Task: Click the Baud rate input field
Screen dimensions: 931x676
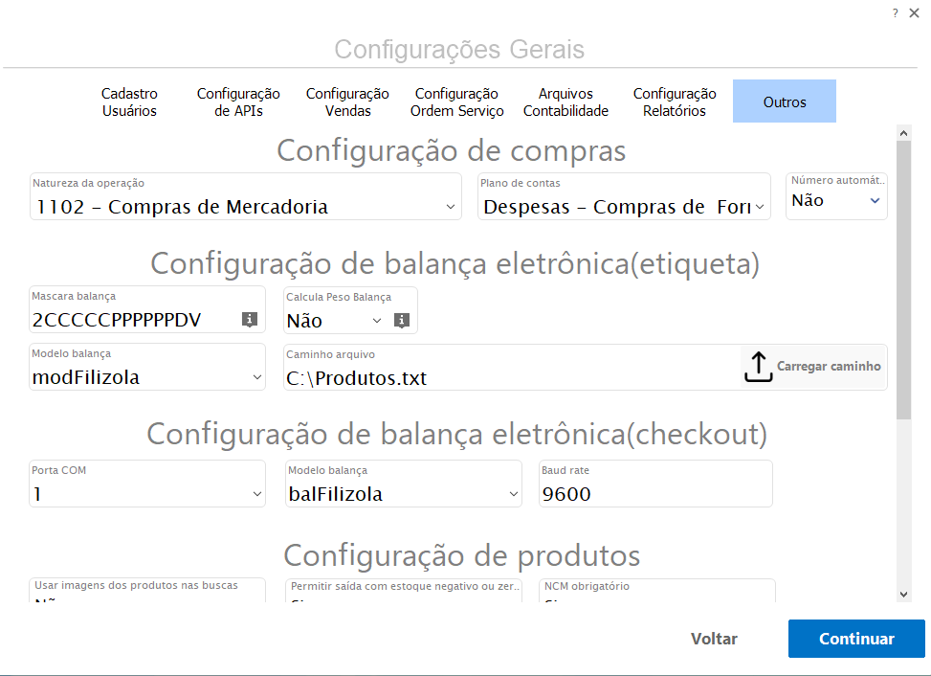Action: (x=654, y=494)
